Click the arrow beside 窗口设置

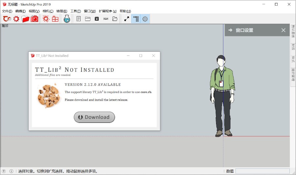coord(230,30)
